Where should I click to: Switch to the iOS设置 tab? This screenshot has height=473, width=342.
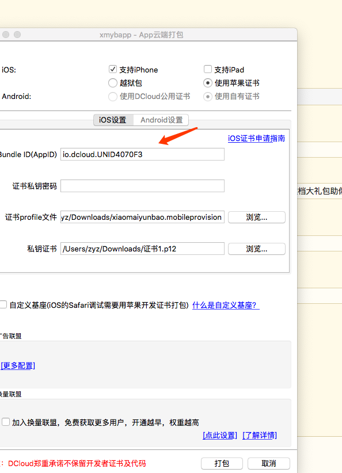pos(113,120)
